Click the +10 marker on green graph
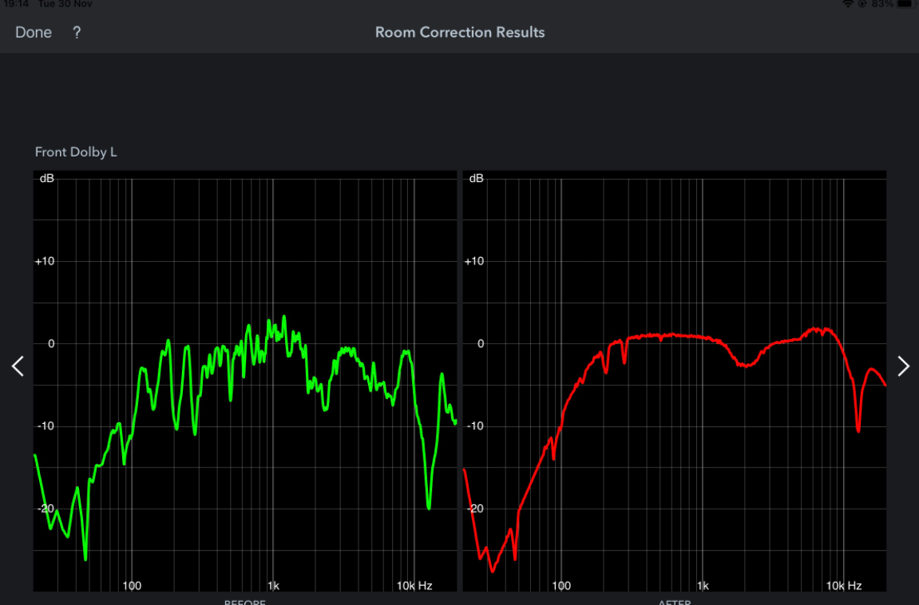The height and width of the screenshot is (605, 919). [45, 262]
